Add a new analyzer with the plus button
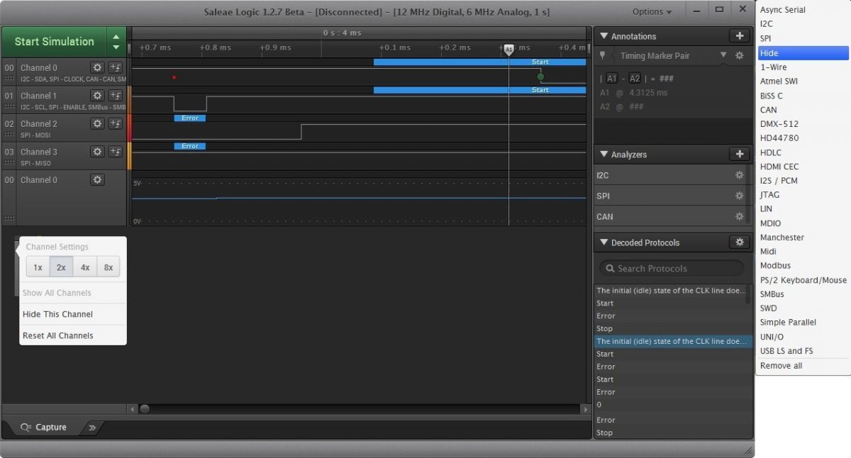Screen dimensions: 851x458 [x=739, y=154]
